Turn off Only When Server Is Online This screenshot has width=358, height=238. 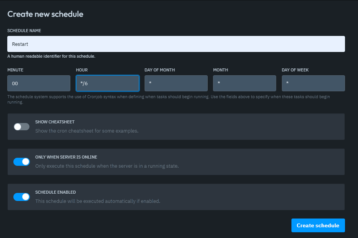21,162
